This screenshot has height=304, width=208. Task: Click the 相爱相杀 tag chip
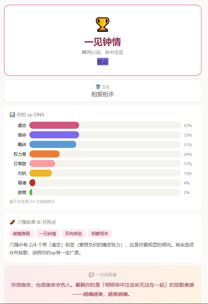[x=100, y=234]
